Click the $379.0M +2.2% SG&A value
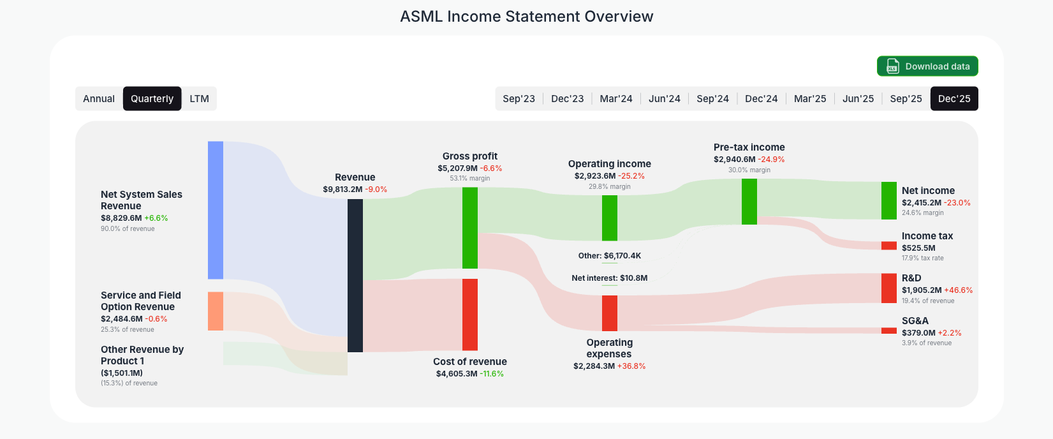The height and width of the screenshot is (439, 1053). point(932,333)
